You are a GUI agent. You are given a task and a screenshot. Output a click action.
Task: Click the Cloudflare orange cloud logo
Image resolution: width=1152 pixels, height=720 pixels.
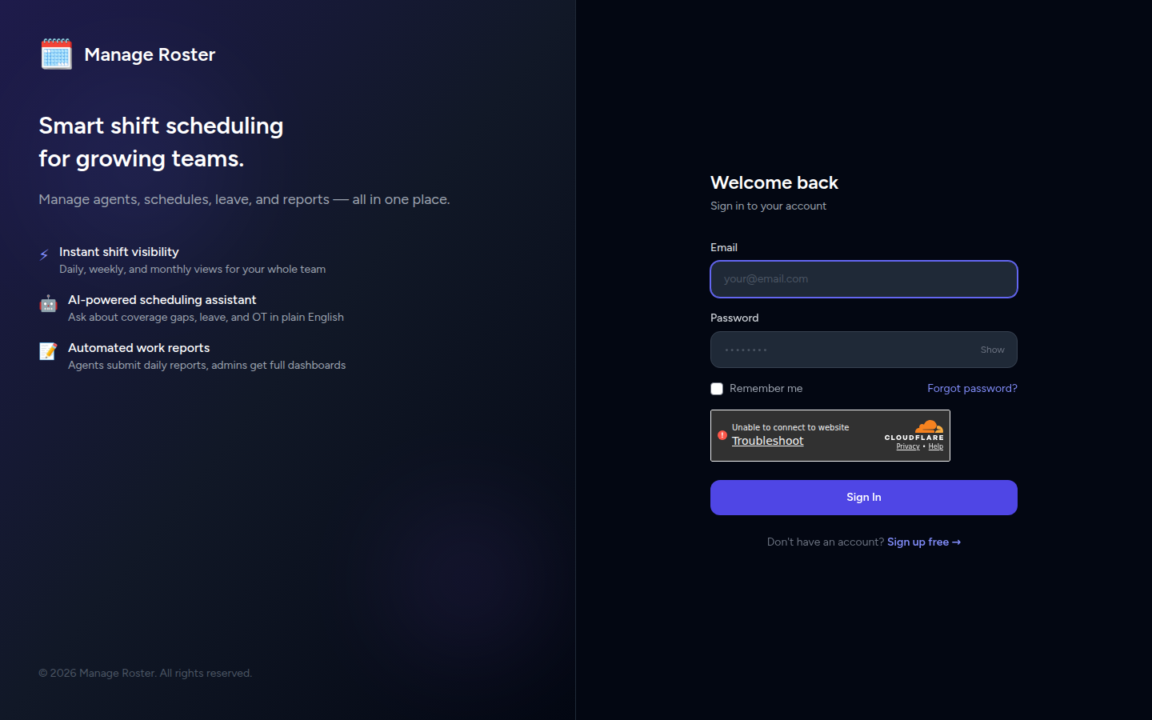click(929, 428)
